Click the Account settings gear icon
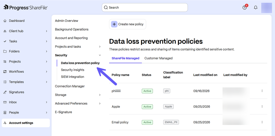The image size is (275, 136). (x=5, y=123)
